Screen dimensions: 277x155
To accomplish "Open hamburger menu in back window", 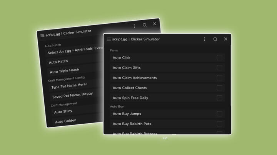I will (42, 35).
